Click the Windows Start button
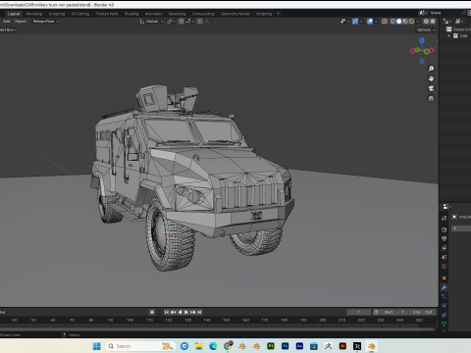 pyautogui.click(x=97, y=346)
